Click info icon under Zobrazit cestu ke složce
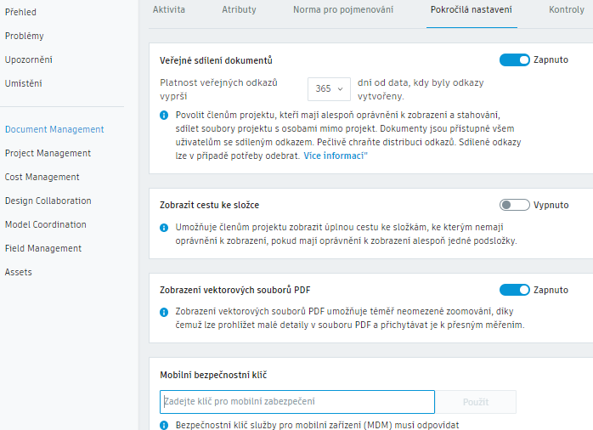This screenshot has width=593, height=430. [164, 228]
